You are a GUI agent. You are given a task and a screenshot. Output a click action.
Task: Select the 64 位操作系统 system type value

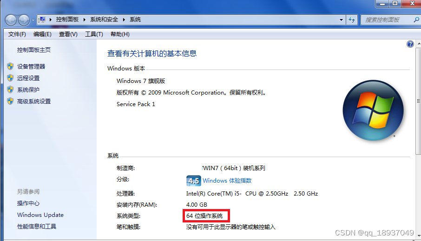(x=204, y=216)
